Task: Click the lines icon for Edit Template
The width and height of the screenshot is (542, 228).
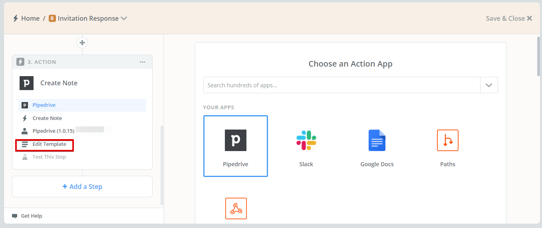Action: click(x=25, y=144)
